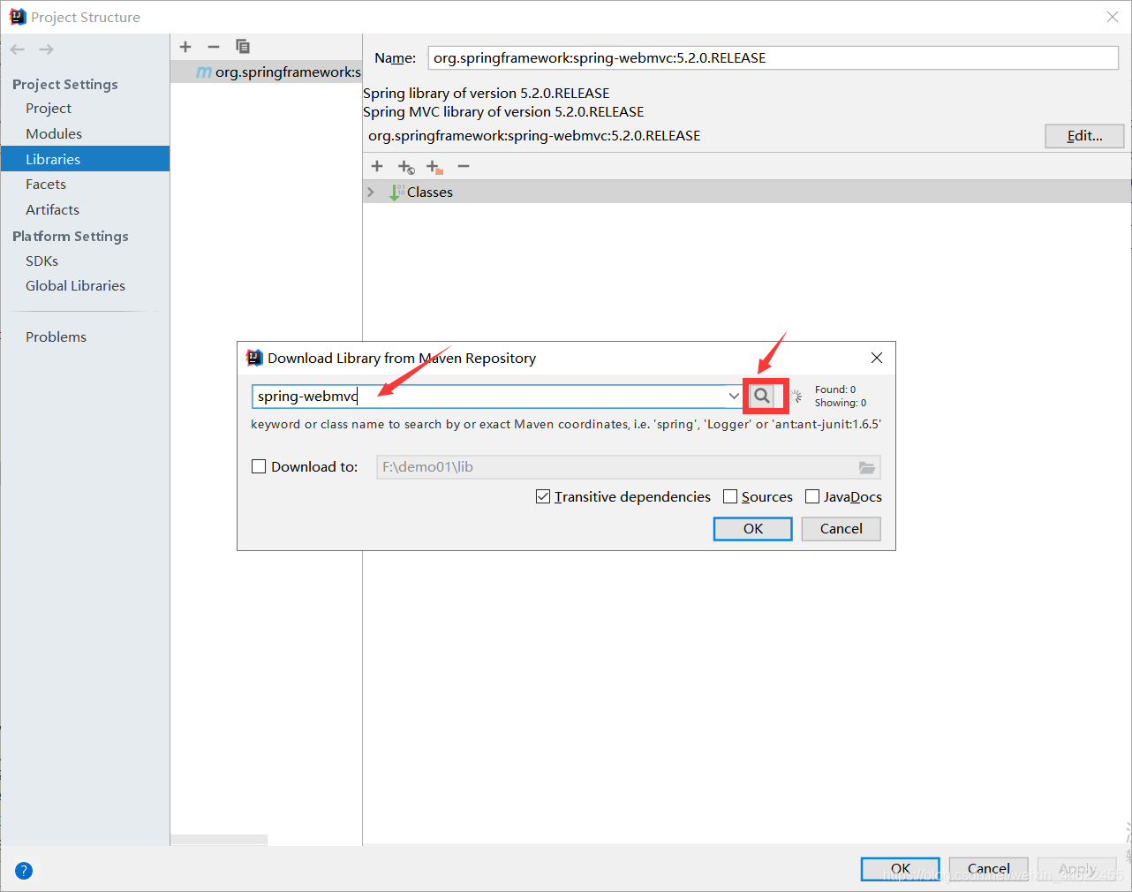This screenshot has width=1132, height=892.
Task: Click the Maven search magnifier button
Action: click(762, 396)
